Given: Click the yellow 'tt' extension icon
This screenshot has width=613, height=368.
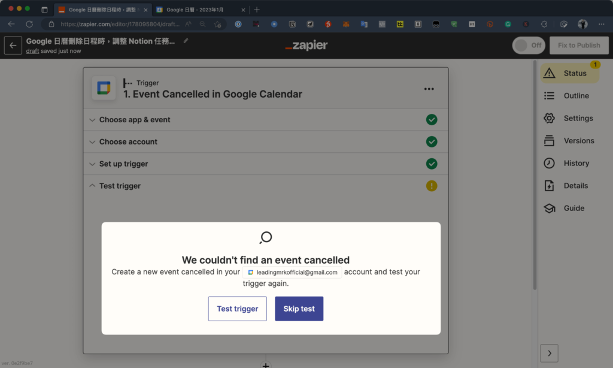Looking at the screenshot, I should [x=400, y=24].
